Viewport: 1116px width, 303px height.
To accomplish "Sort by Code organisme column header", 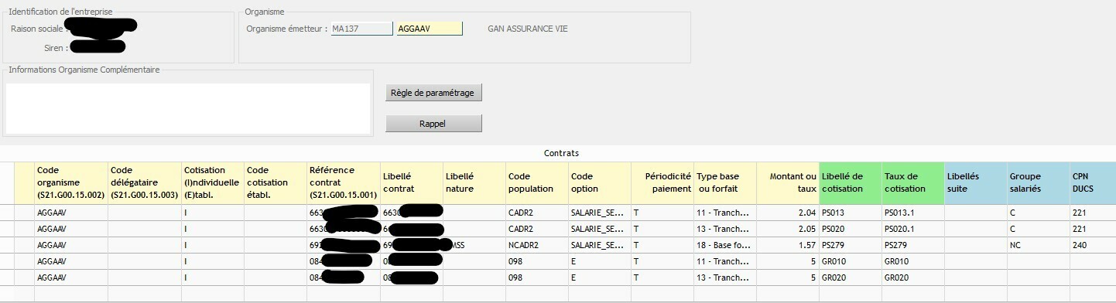I will pyautogui.click(x=71, y=183).
